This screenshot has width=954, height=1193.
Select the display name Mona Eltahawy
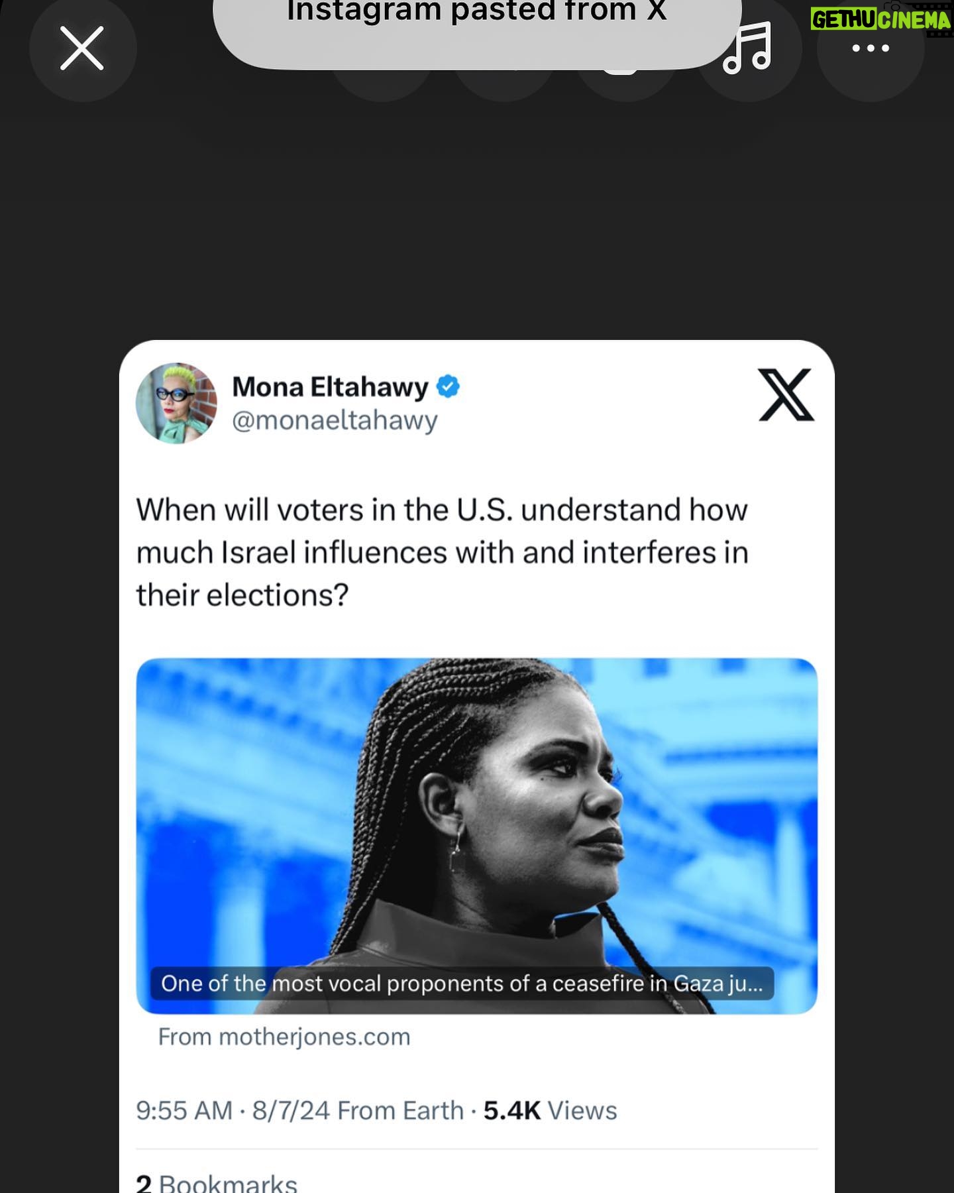(x=330, y=386)
